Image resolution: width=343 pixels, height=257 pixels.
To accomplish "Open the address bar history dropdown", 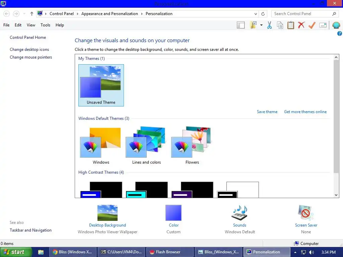I will 256,14.
